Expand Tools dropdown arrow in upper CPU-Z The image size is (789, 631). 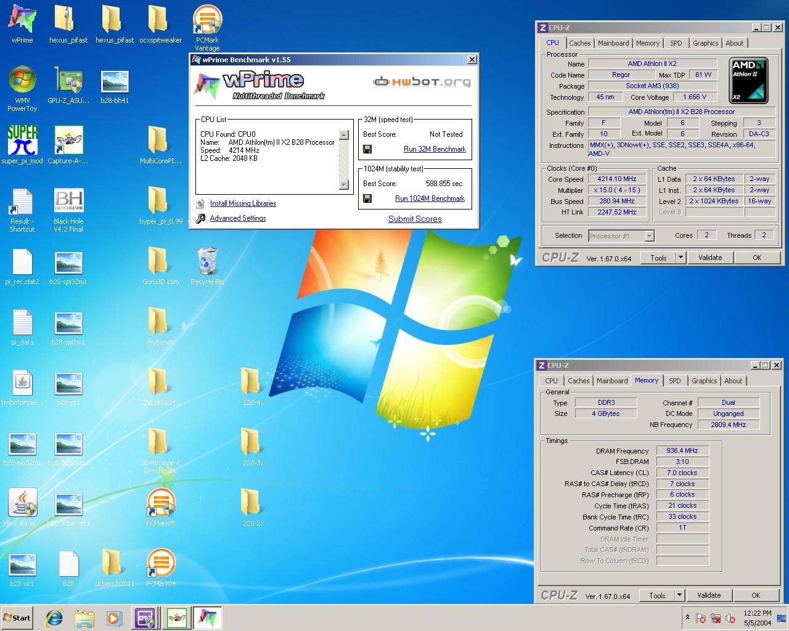(x=681, y=258)
